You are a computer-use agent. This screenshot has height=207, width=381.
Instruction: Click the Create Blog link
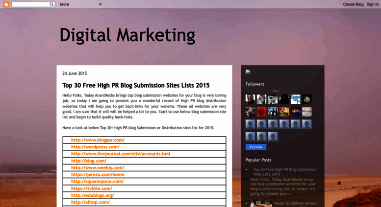(x=353, y=4)
